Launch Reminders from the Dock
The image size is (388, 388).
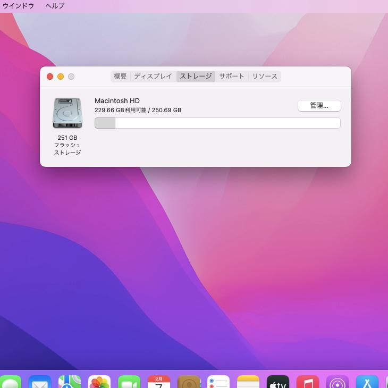(x=218, y=382)
